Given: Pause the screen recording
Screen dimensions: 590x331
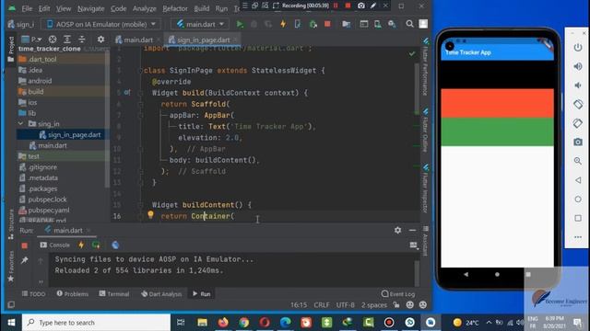Looking at the screenshot, I should [x=336, y=6].
